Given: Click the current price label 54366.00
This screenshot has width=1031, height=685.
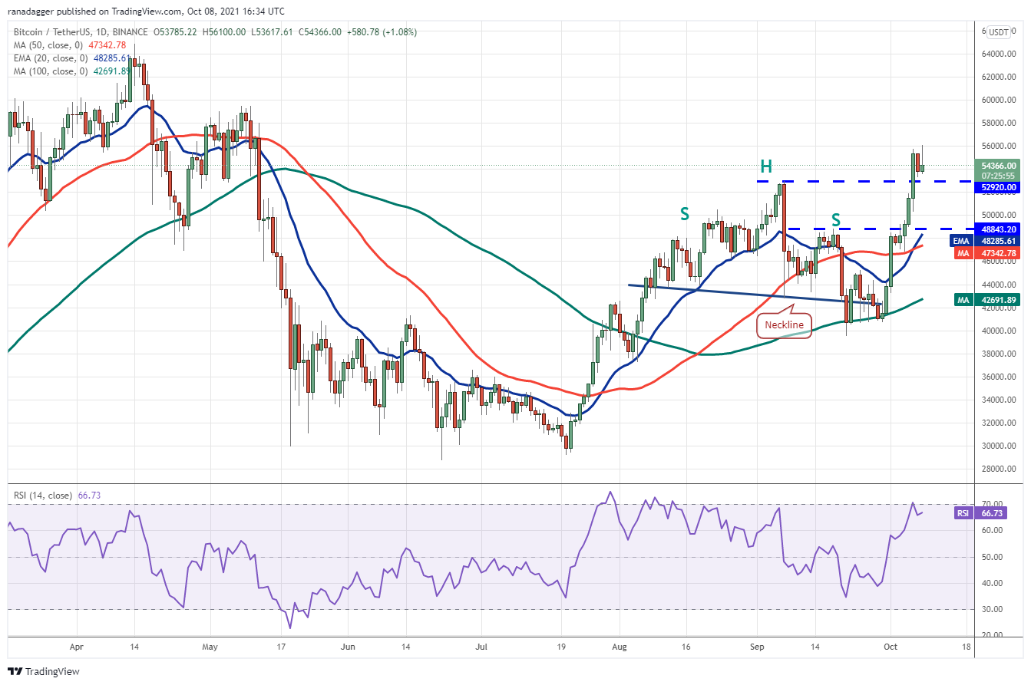Looking at the screenshot, I should [x=997, y=165].
